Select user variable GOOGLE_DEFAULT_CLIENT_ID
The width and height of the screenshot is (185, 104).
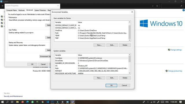click(x=91, y=25)
